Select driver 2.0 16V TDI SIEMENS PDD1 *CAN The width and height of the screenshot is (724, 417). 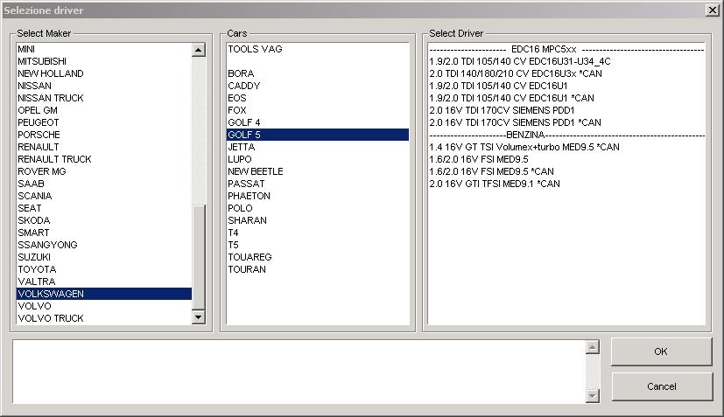566,122
